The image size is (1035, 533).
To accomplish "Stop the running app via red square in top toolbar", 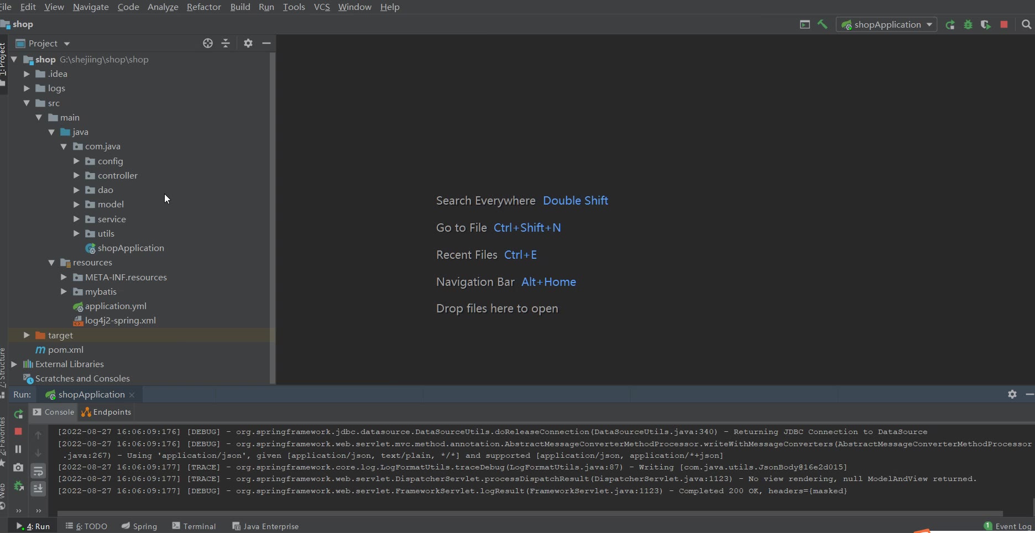I will [1004, 24].
